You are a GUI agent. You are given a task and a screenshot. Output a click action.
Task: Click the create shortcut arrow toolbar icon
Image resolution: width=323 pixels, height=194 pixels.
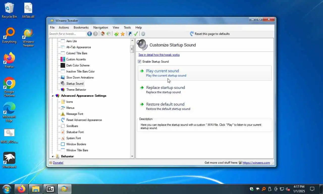(x=130, y=34)
